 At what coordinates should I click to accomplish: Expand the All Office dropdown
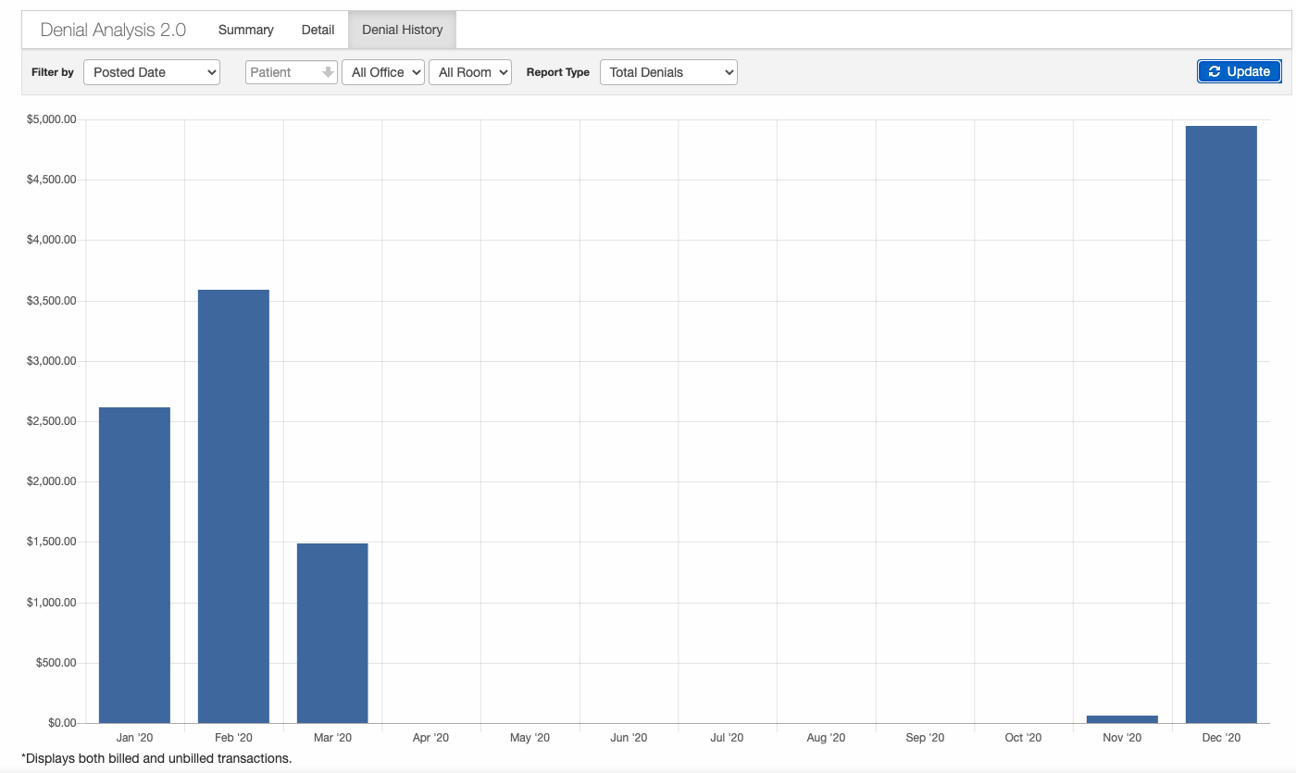click(383, 72)
